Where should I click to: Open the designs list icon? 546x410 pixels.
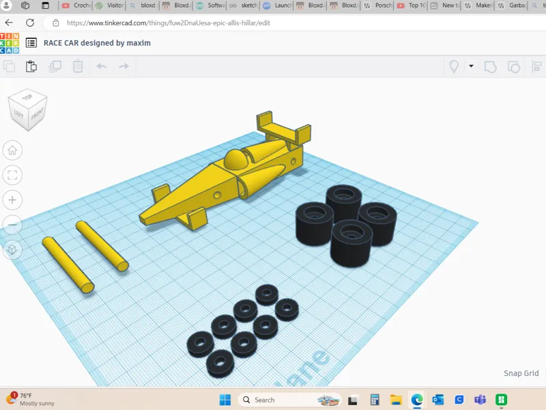pyautogui.click(x=31, y=43)
